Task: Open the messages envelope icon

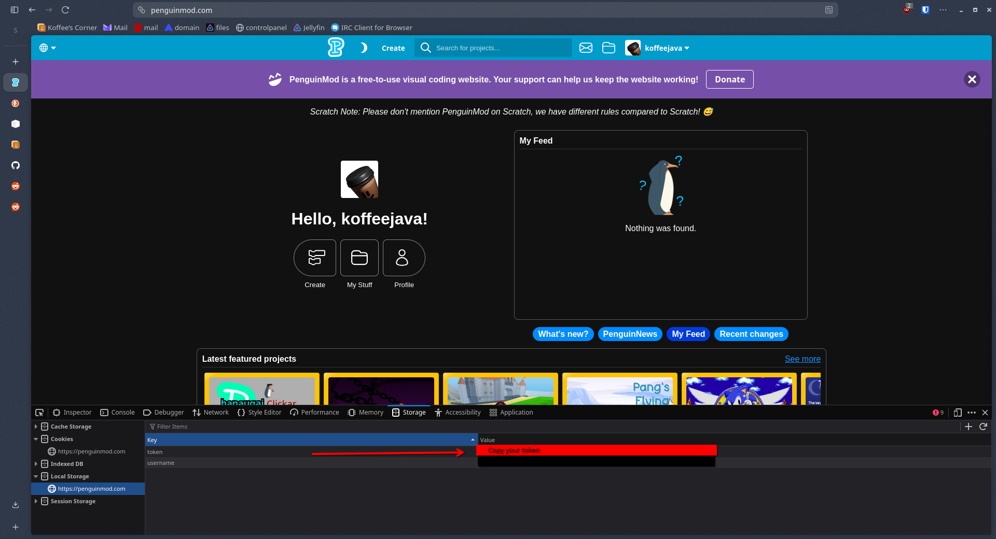Action: (x=586, y=48)
